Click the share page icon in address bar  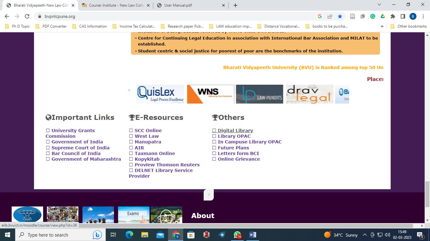pos(330,16)
